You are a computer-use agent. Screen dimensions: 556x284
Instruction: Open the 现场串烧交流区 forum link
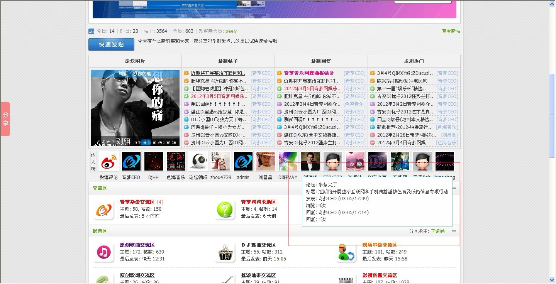[x=380, y=245]
